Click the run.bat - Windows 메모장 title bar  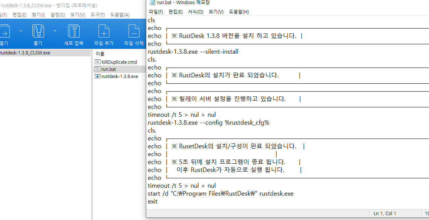[287, 3]
